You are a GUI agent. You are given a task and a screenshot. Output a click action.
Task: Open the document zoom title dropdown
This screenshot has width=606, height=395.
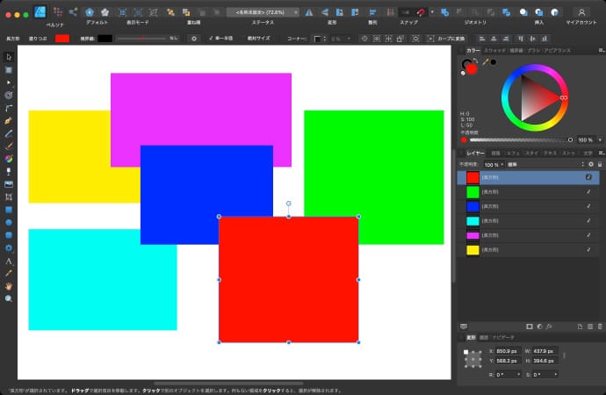coord(262,12)
